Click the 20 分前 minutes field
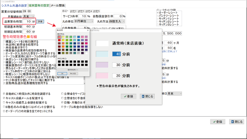Screen dimensions: 247x139 (117, 76)
